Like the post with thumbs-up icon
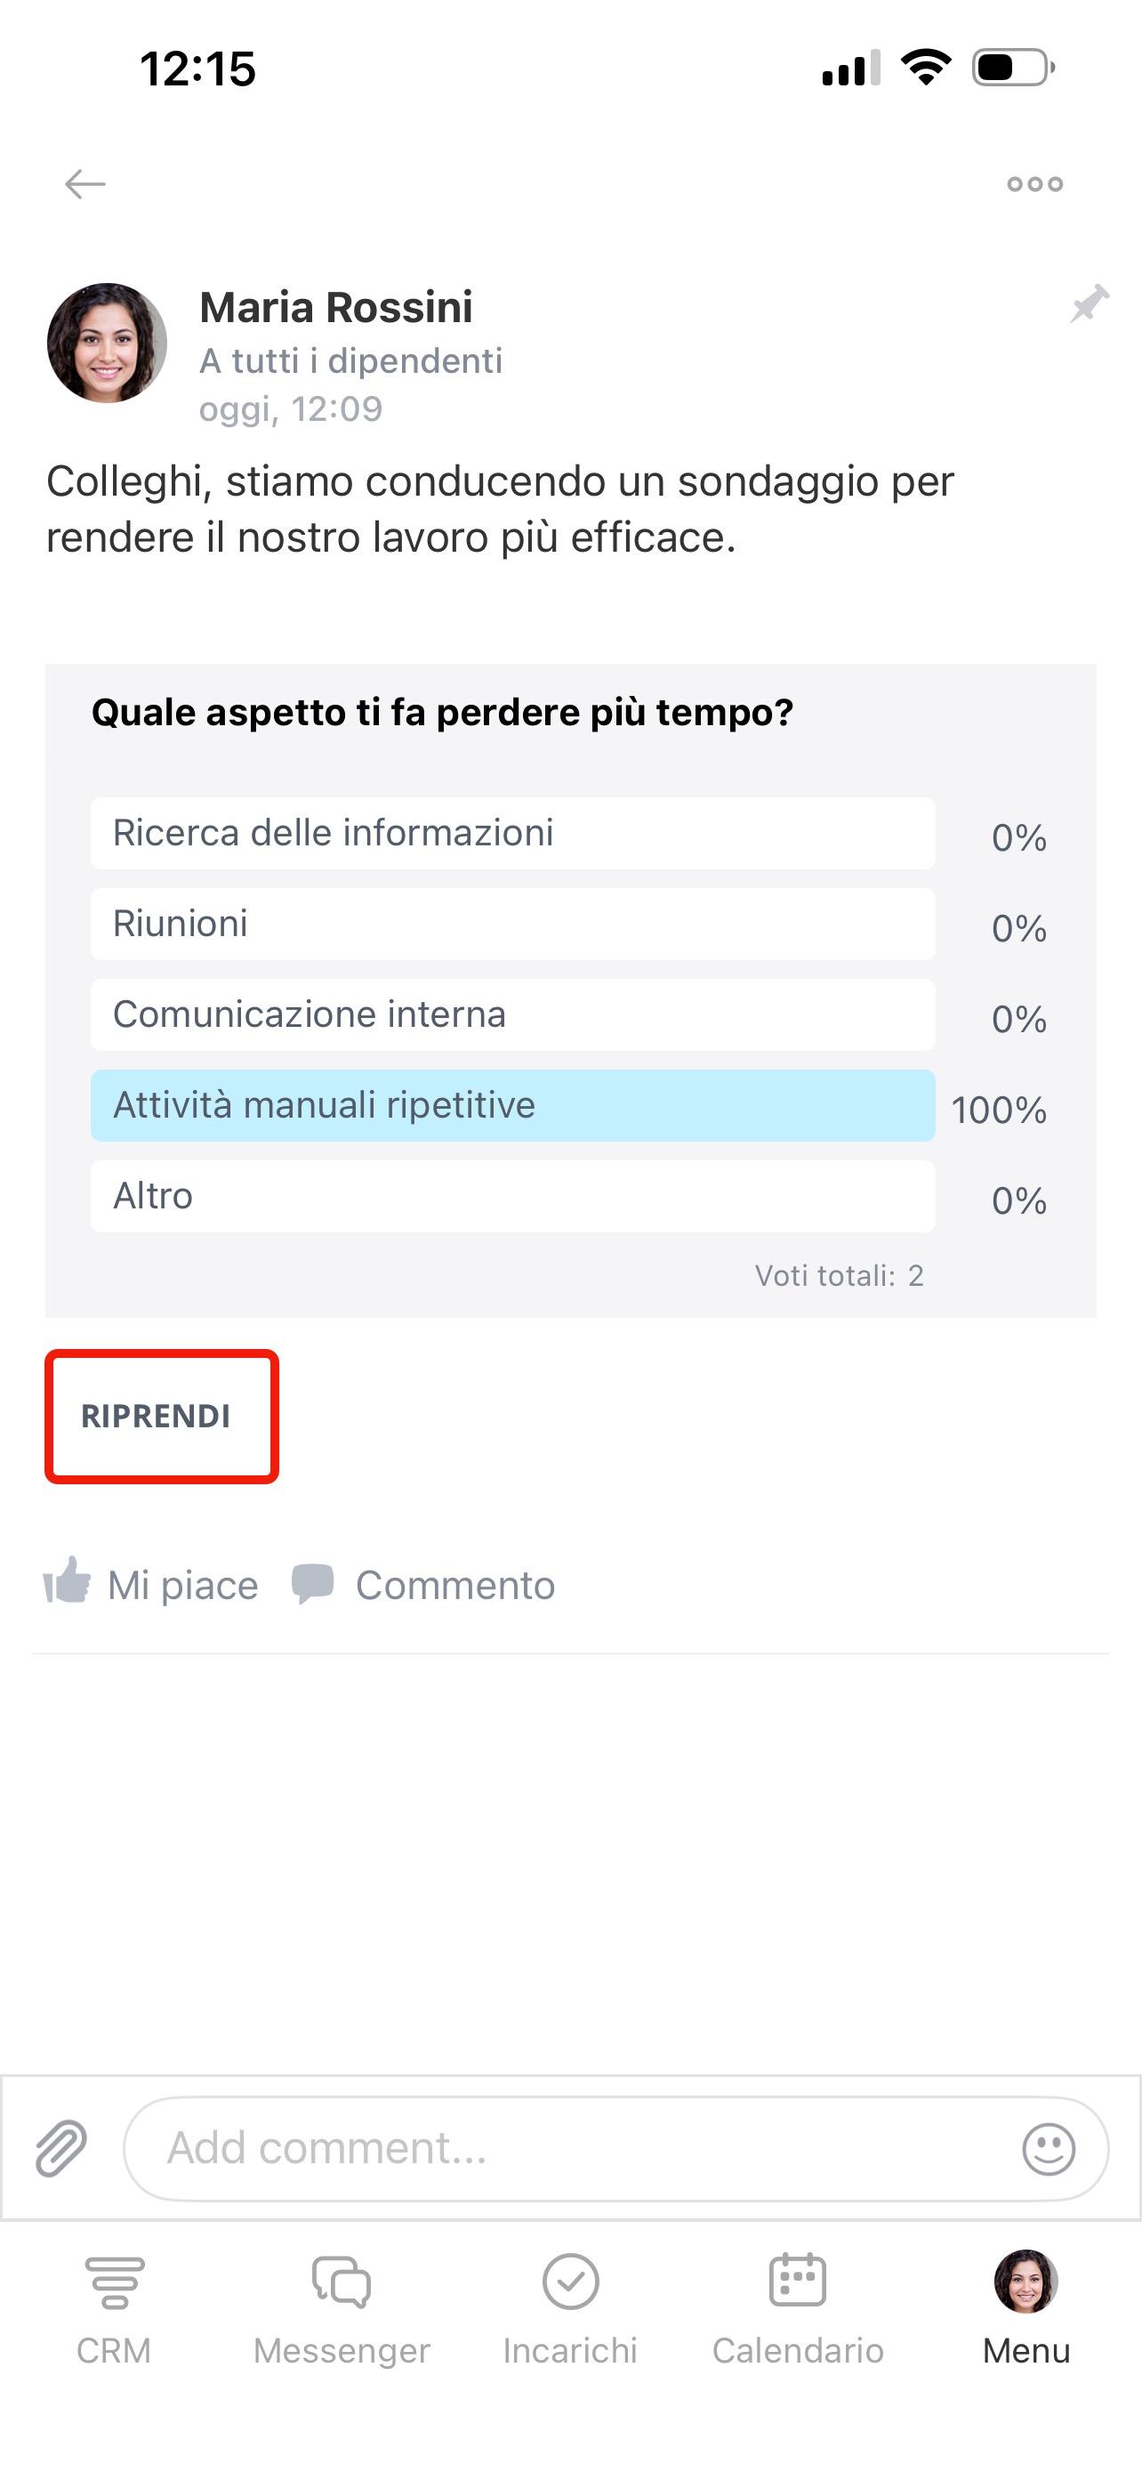This screenshot has height=2472, width=1142. [67, 1581]
